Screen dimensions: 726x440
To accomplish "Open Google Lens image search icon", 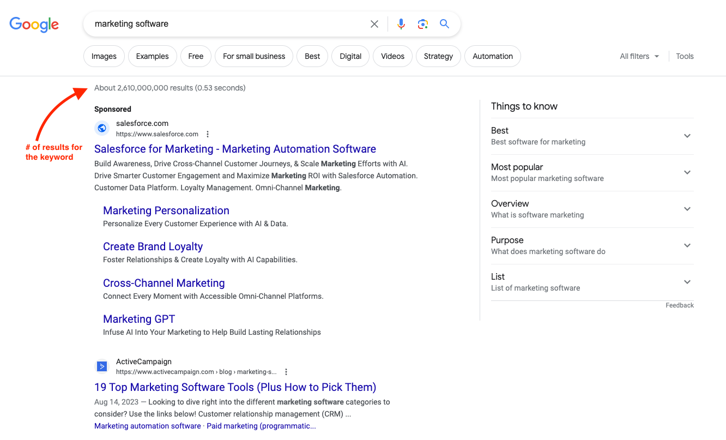I will [x=423, y=24].
